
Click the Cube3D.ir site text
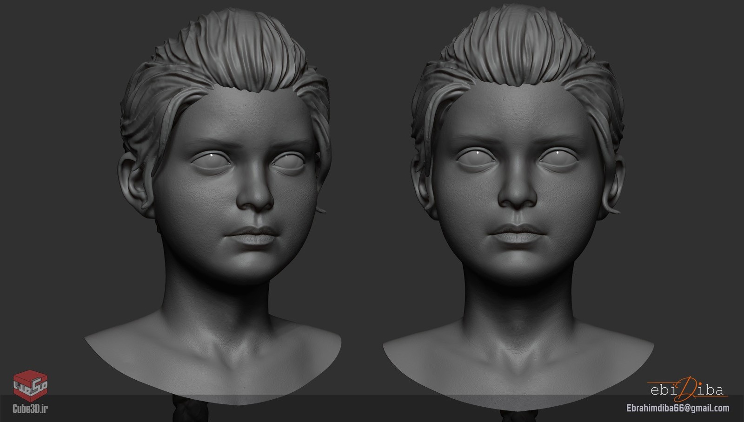(30, 409)
